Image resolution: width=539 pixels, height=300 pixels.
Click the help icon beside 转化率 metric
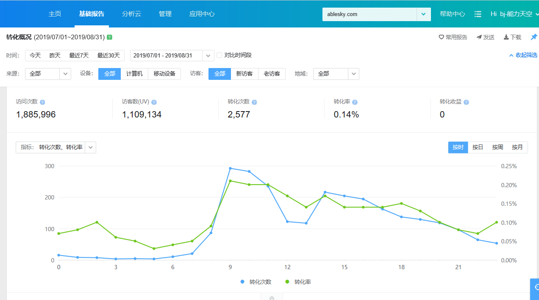pyautogui.click(x=355, y=102)
